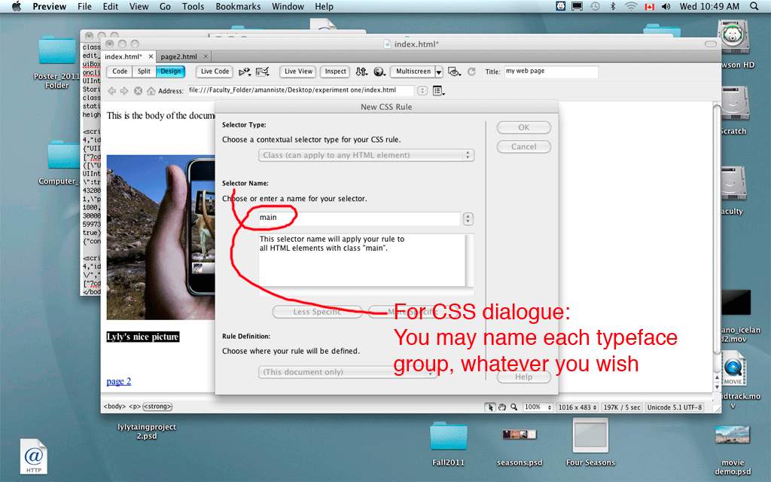The image size is (771, 482).
Task: Click the Less Specific button
Action: 317,312
